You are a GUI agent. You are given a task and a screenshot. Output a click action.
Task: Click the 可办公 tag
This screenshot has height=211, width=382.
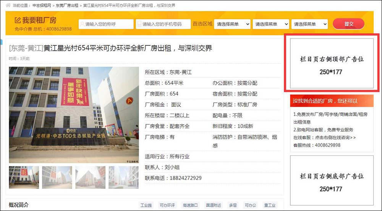251,205
